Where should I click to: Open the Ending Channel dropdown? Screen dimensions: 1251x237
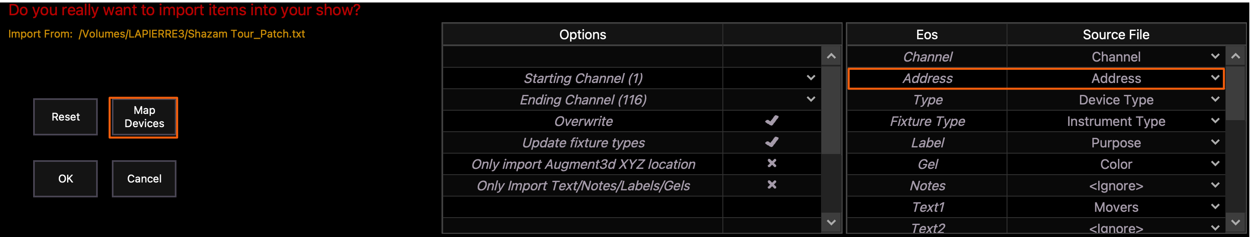coord(811,99)
